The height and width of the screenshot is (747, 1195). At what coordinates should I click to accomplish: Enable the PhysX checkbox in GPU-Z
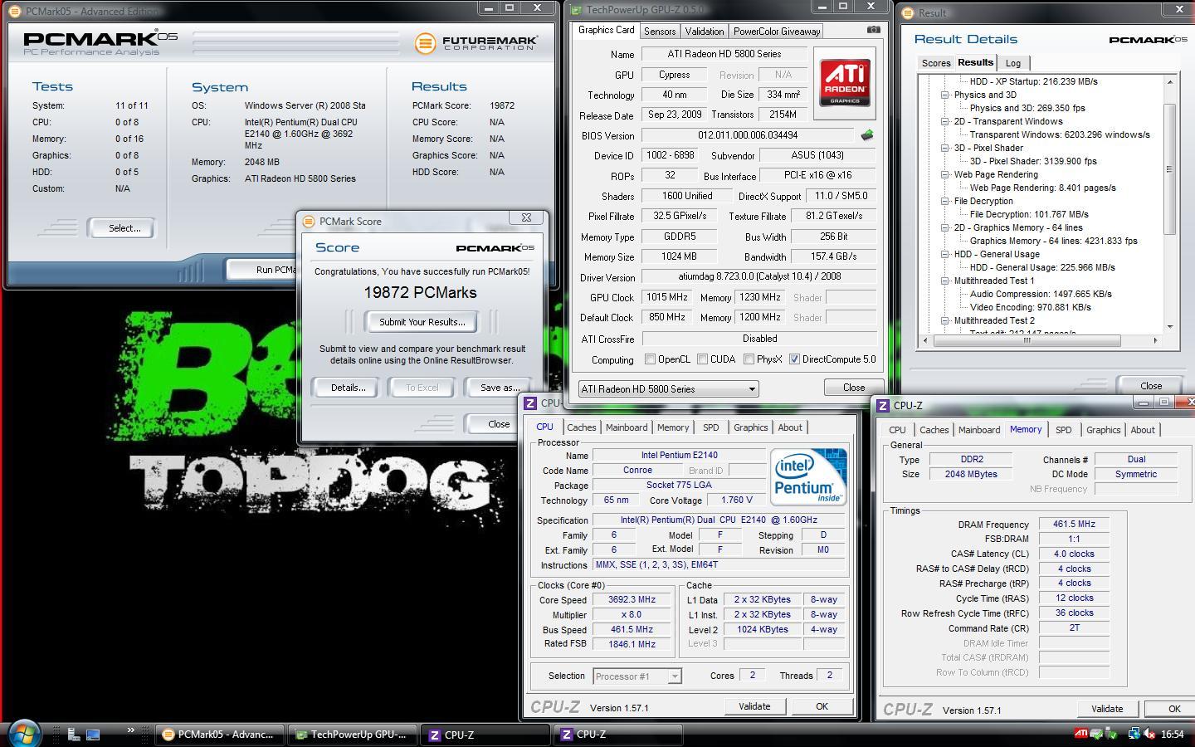pyautogui.click(x=749, y=359)
